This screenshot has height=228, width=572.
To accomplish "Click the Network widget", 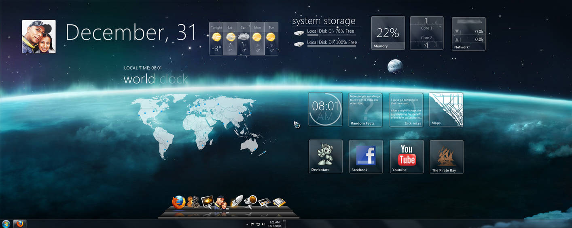I will [x=469, y=34].
